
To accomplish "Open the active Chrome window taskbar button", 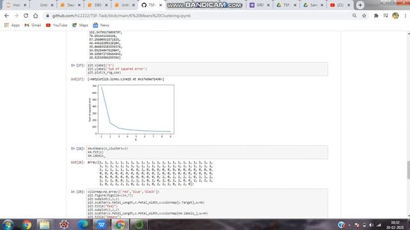I will click(120, 224).
